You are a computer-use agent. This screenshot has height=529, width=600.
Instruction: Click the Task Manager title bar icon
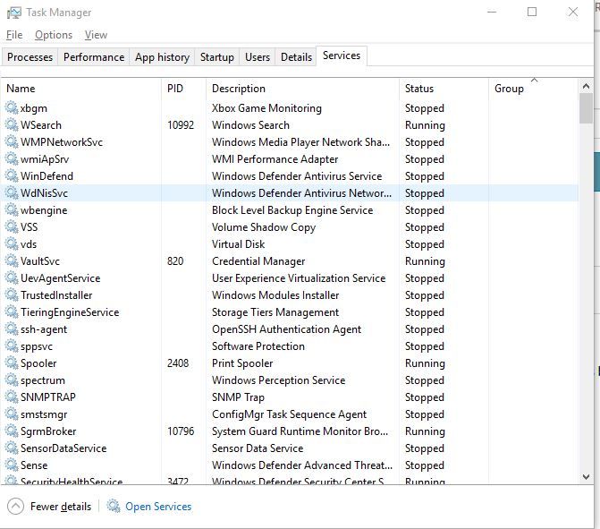(x=14, y=13)
